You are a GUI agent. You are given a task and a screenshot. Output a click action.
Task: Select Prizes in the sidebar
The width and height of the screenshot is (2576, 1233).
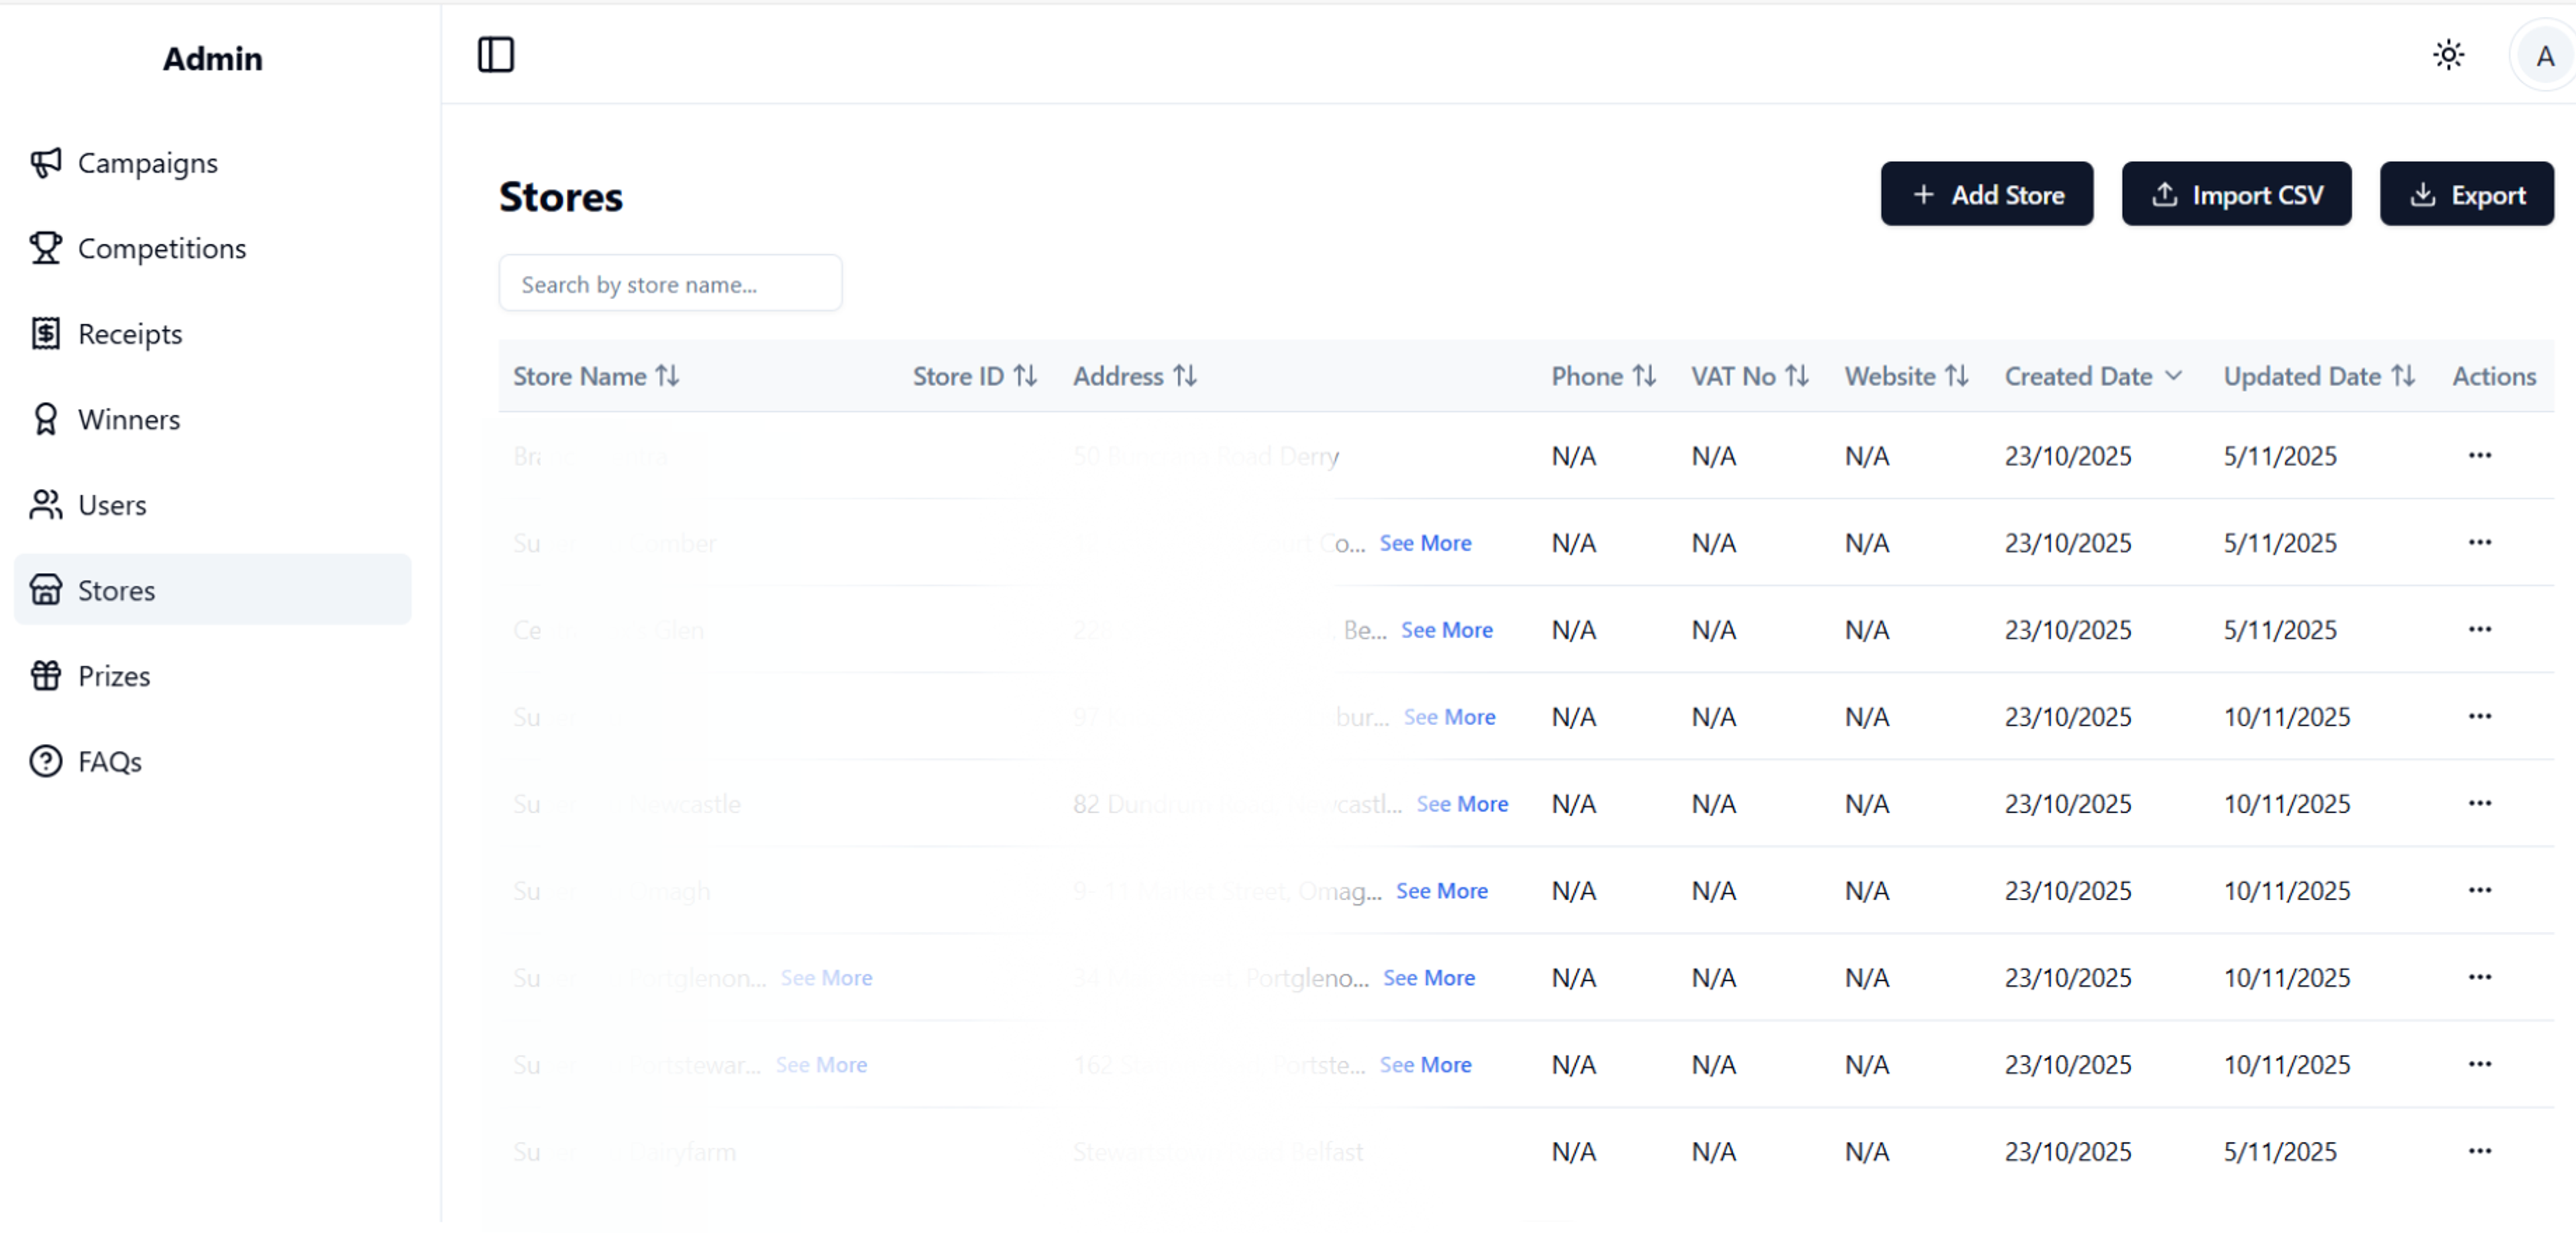point(114,676)
